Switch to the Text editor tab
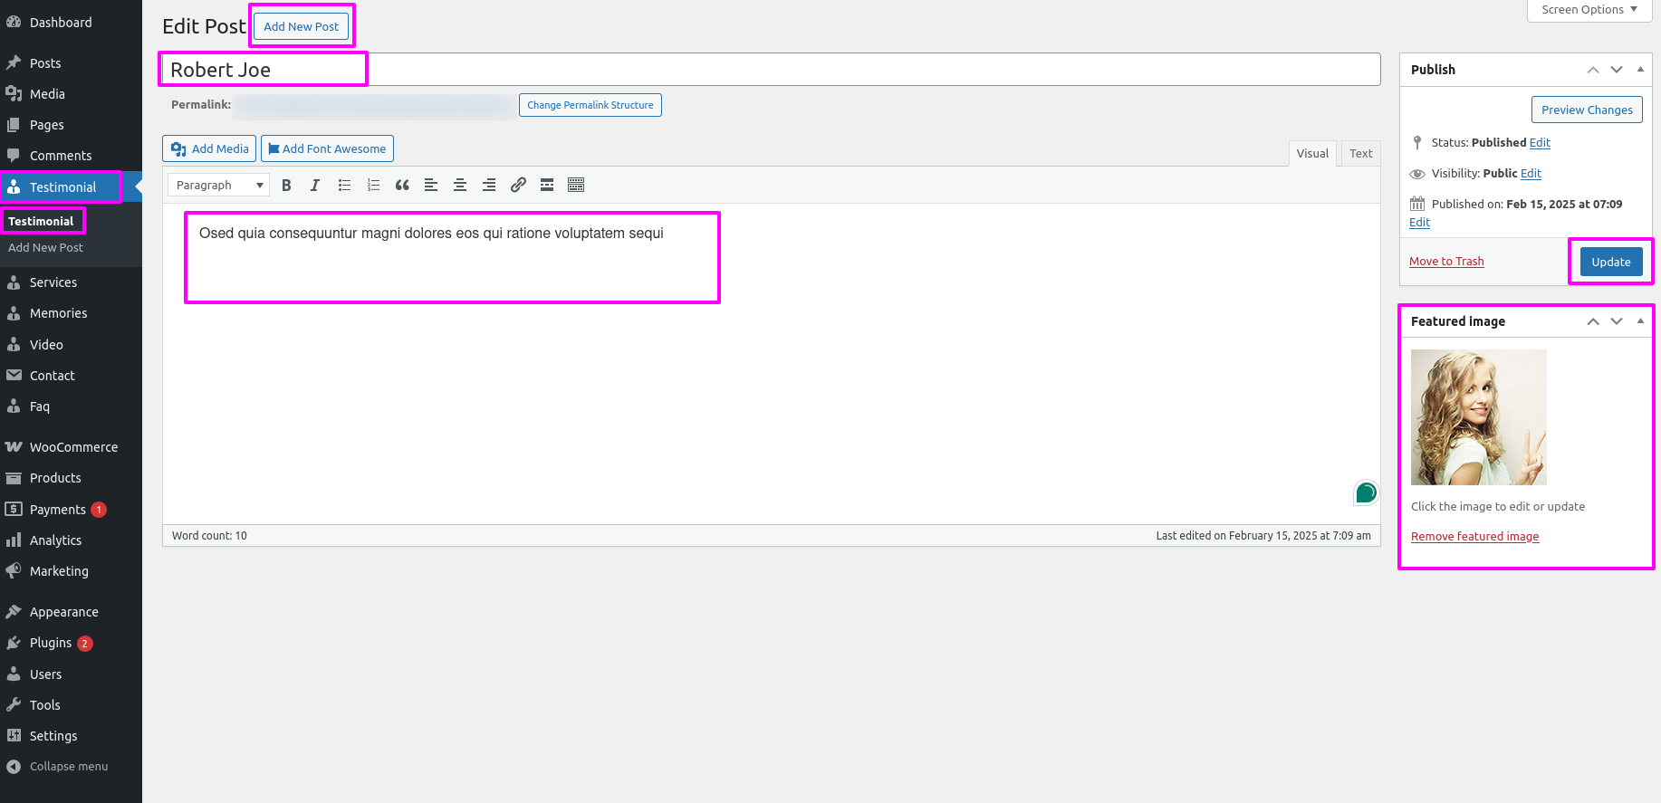The height and width of the screenshot is (803, 1661). [x=1360, y=154]
